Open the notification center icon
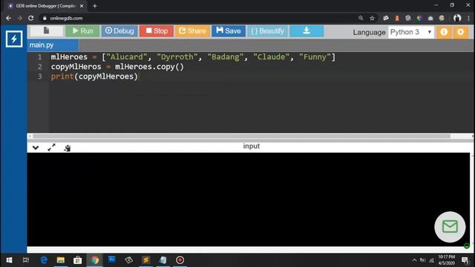 point(465,260)
